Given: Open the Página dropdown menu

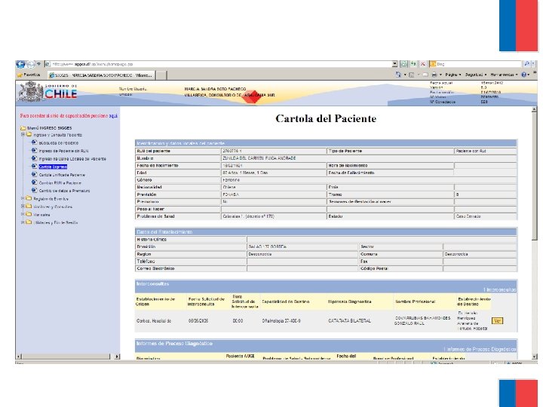Looking at the screenshot, I should [x=453, y=75].
